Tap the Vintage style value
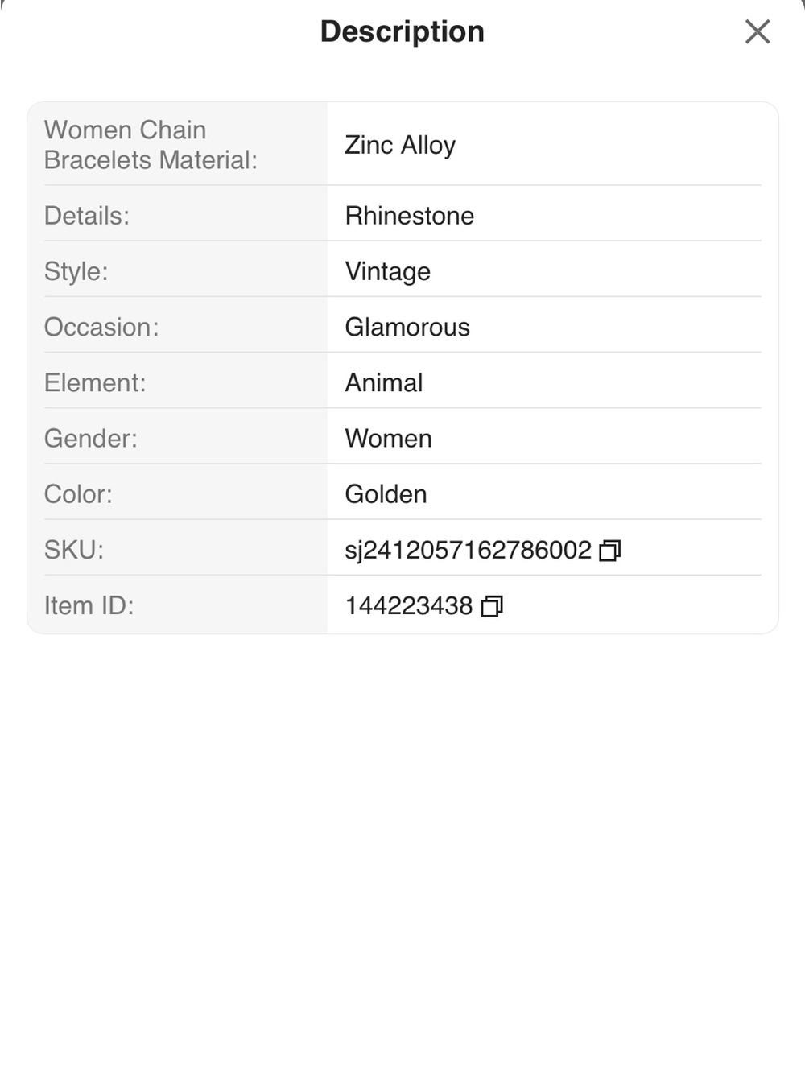Screen dimensions: 805x1073 point(387,271)
